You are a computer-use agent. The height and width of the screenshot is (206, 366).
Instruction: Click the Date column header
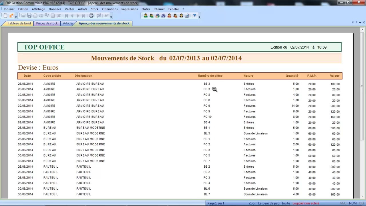[x=27, y=76]
